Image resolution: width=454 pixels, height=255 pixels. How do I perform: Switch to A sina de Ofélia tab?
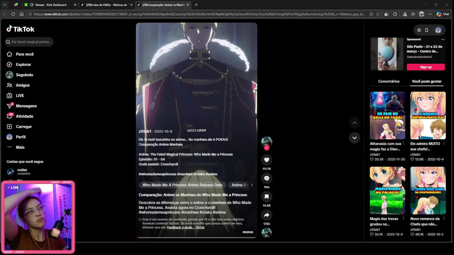coord(106,5)
